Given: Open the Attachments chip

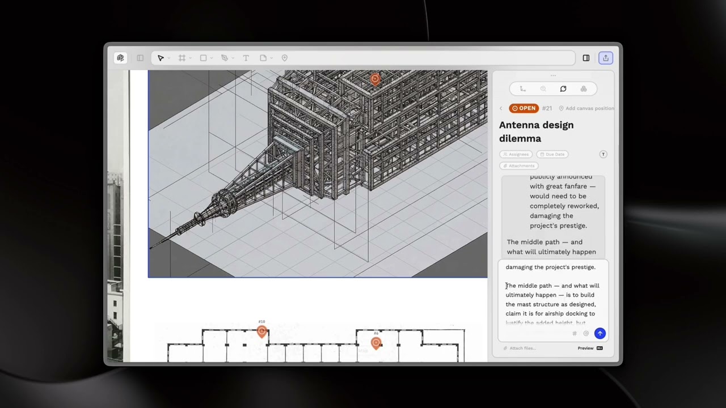Looking at the screenshot, I should point(518,165).
